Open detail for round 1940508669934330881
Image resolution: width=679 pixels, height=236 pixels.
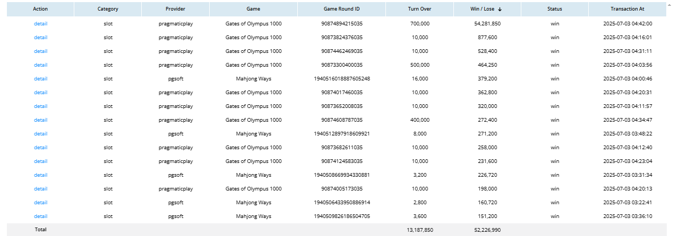40,175
